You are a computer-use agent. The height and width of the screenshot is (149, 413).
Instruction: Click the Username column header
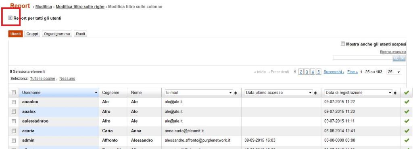point(59,93)
